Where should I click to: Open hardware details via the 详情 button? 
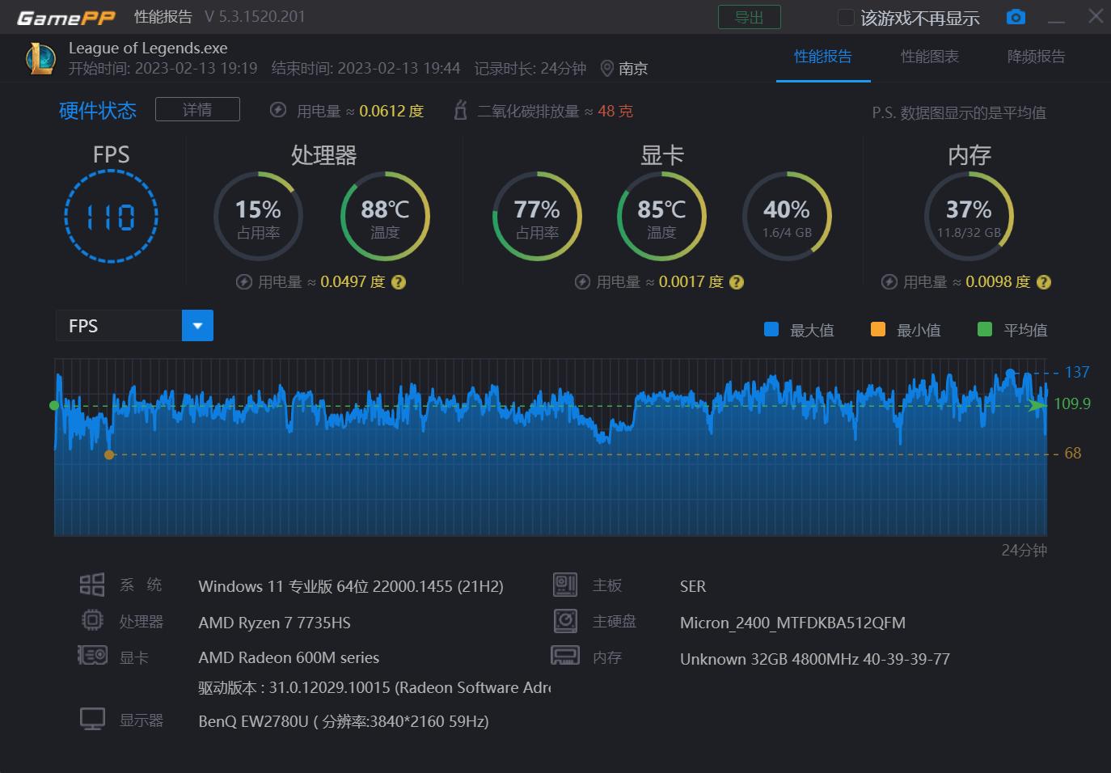[196, 108]
